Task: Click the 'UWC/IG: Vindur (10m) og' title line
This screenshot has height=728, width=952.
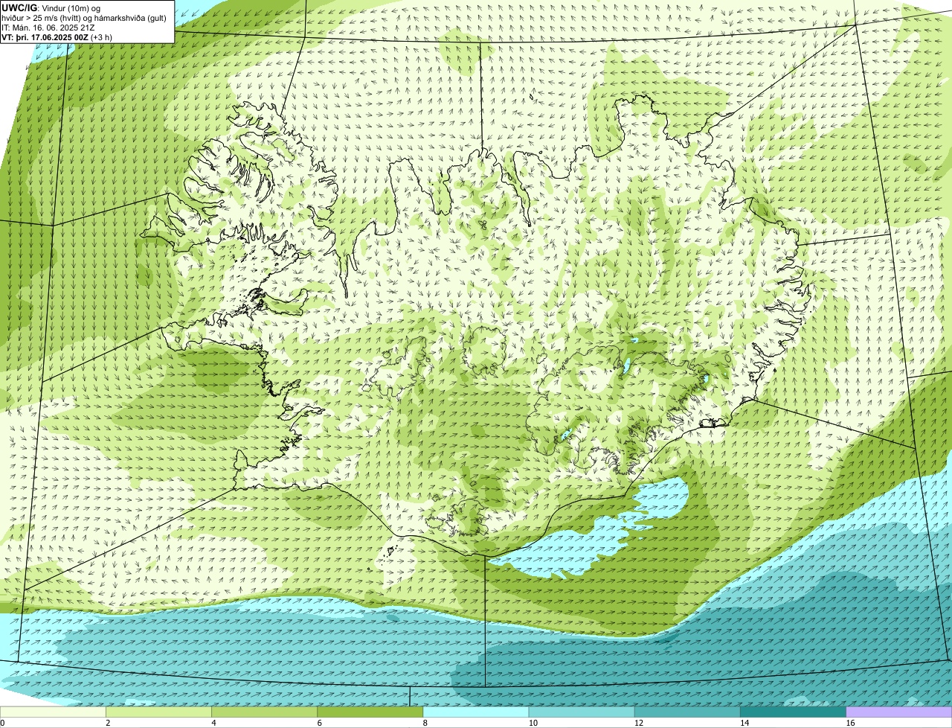Action: (51, 7)
